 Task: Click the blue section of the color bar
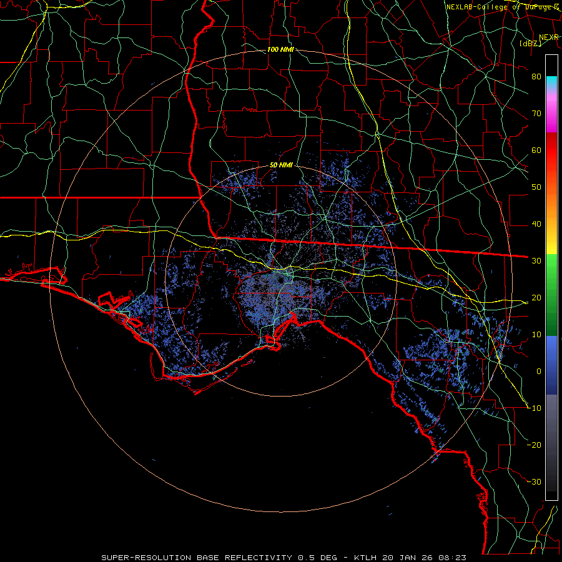click(551, 365)
